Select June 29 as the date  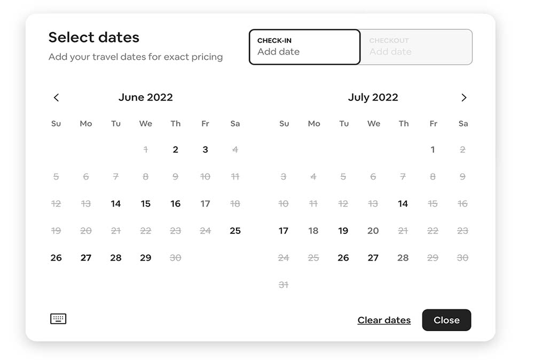click(x=145, y=258)
